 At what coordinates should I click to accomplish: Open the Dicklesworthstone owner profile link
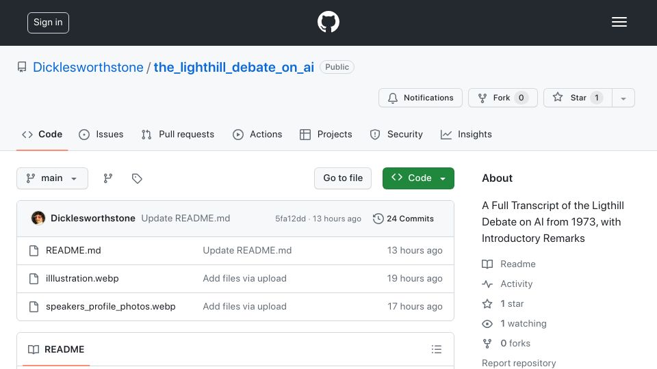88,67
